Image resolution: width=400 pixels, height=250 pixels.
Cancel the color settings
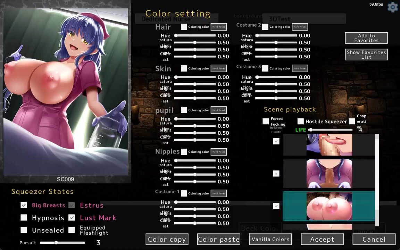[374, 239]
